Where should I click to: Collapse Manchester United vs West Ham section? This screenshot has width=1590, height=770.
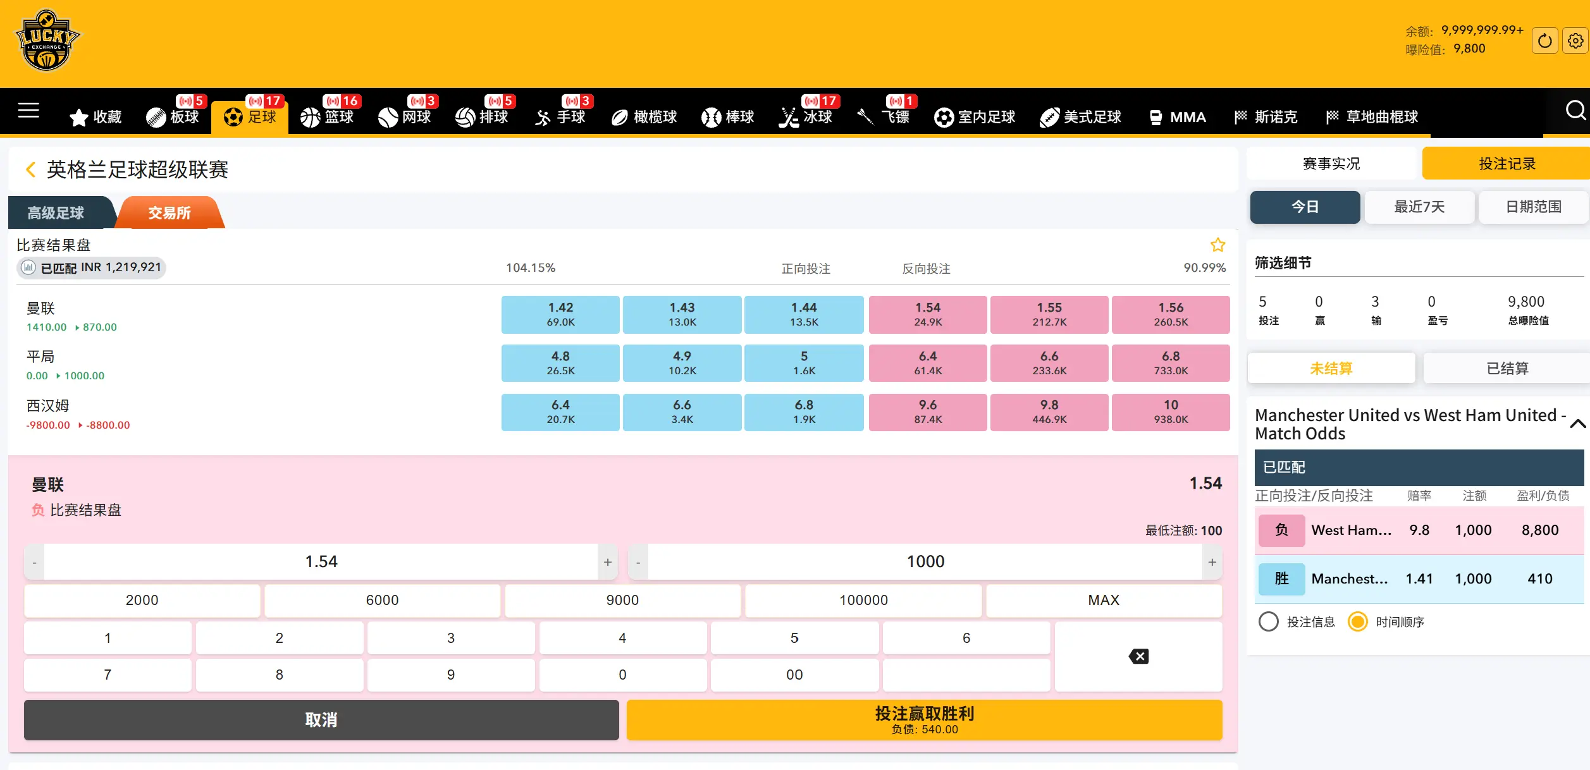(x=1577, y=424)
